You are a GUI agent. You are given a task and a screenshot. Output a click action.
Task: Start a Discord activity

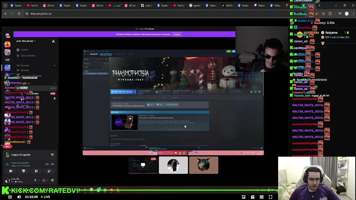tap(36, 171)
